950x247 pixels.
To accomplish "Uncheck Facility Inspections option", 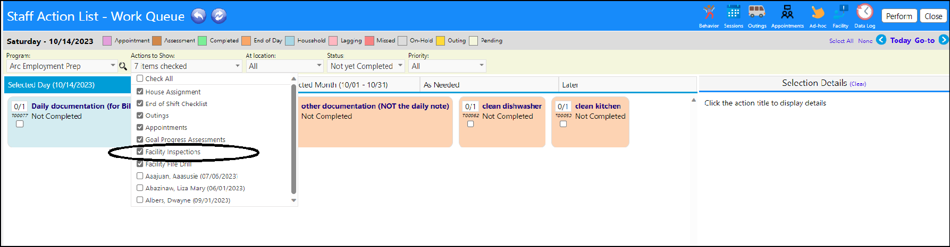I will [140, 152].
